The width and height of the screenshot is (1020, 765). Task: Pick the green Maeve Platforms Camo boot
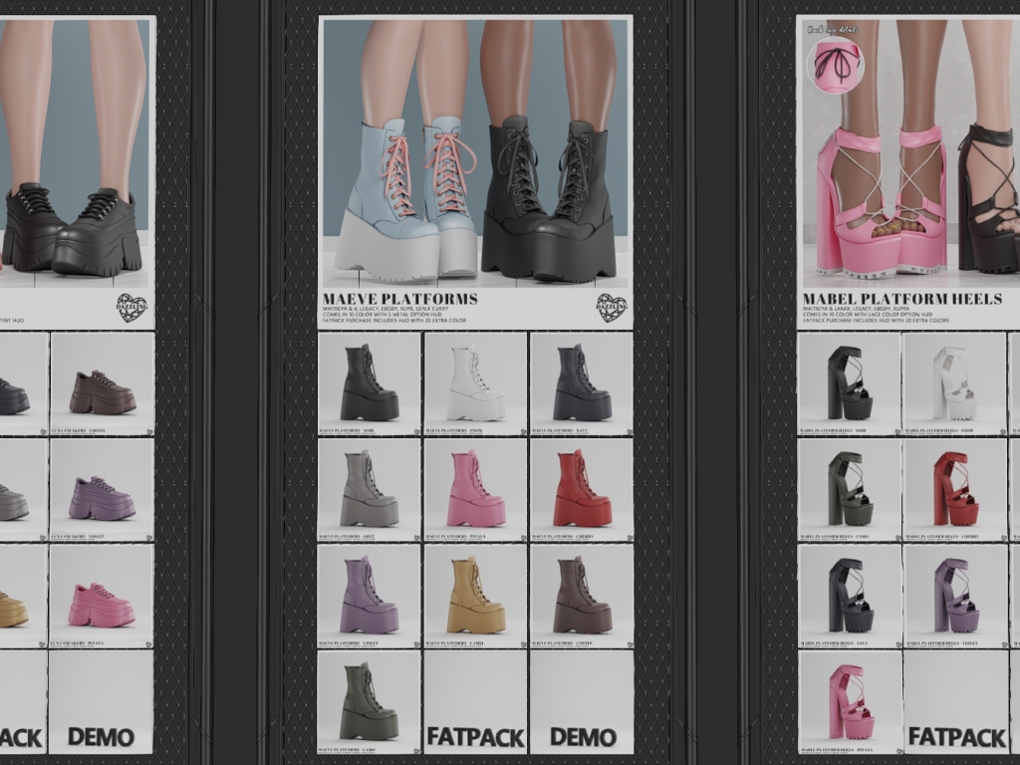(369, 702)
